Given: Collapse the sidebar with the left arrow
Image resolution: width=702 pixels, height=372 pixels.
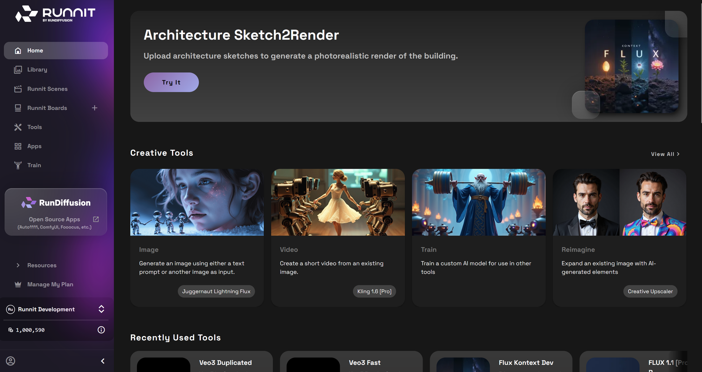Looking at the screenshot, I should click(103, 361).
